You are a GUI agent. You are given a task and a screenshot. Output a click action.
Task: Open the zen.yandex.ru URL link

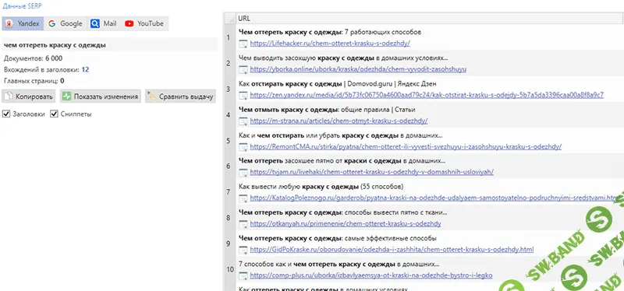pos(427,95)
